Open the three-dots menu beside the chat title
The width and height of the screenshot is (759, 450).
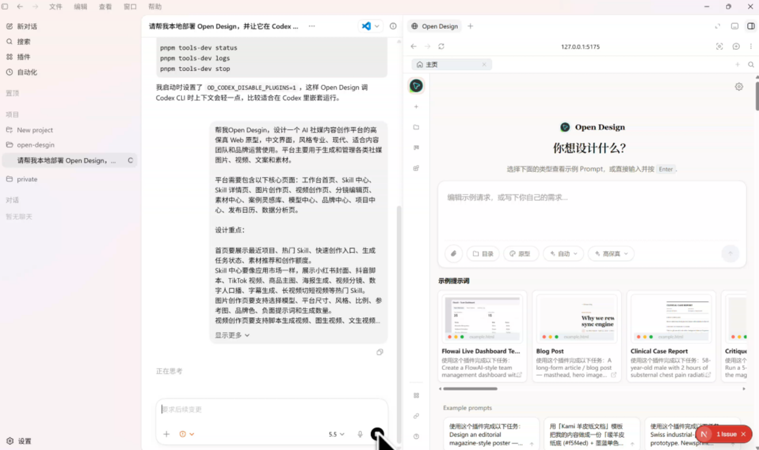[x=312, y=26]
